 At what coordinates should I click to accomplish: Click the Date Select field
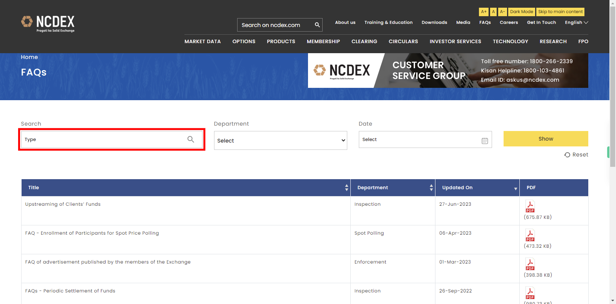(x=425, y=139)
